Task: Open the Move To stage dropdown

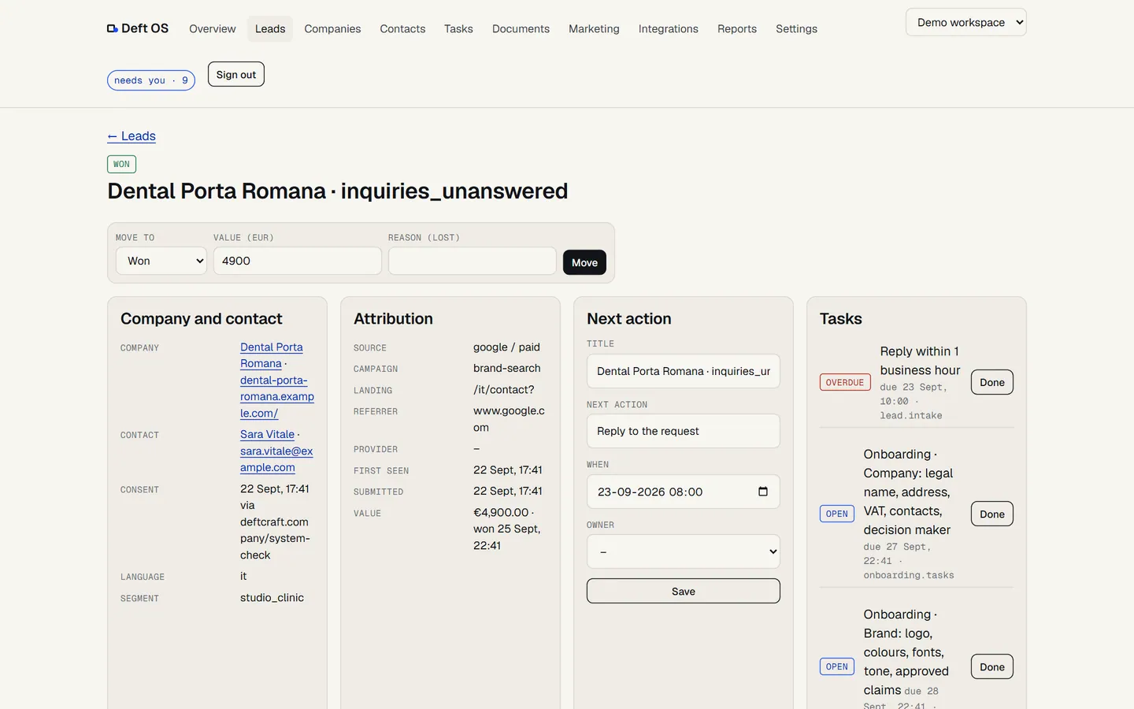Action: point(161,261)
